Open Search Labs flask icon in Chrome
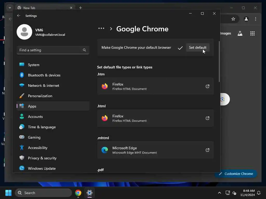266x199 pixels. point(240,33)
